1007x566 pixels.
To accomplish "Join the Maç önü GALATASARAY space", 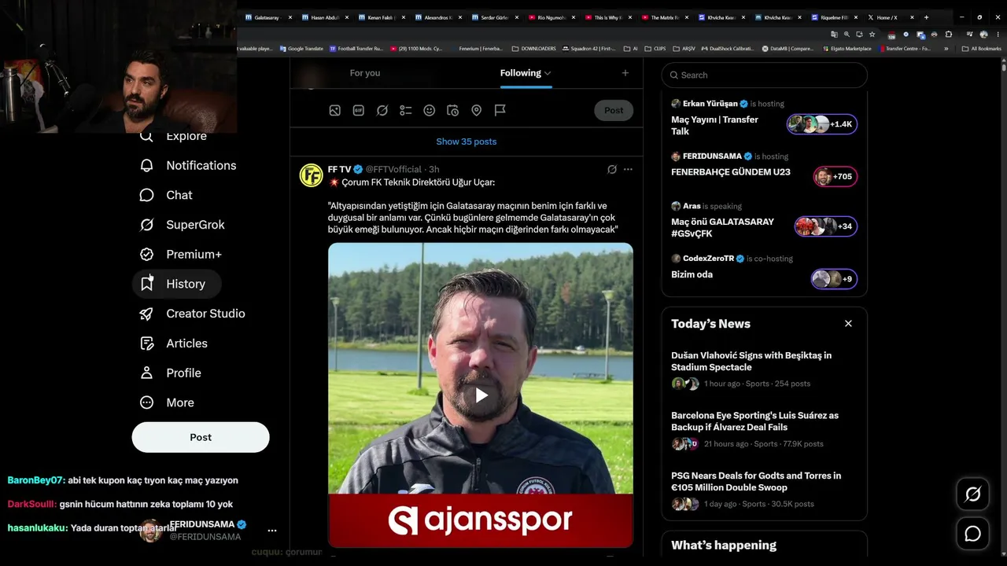I will point(826,226).
